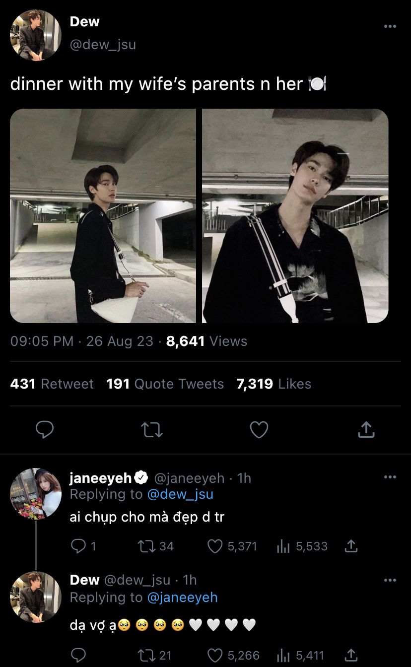Open janeeyeh's profile picture

pyautogui.click(x=36, y=494)
